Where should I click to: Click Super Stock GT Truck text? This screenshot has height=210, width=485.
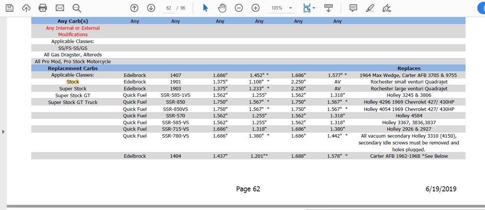point(73,102)
